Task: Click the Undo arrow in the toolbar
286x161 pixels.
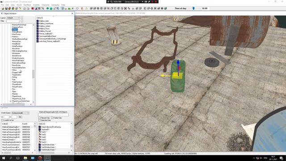Action: (x=25, y=8)
